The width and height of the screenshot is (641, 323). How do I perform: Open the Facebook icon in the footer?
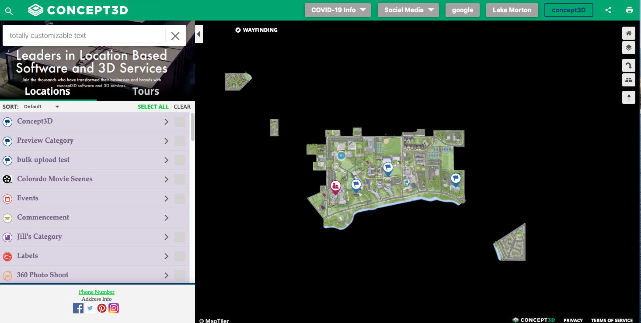pyautogui.click(x=78, y=308)
